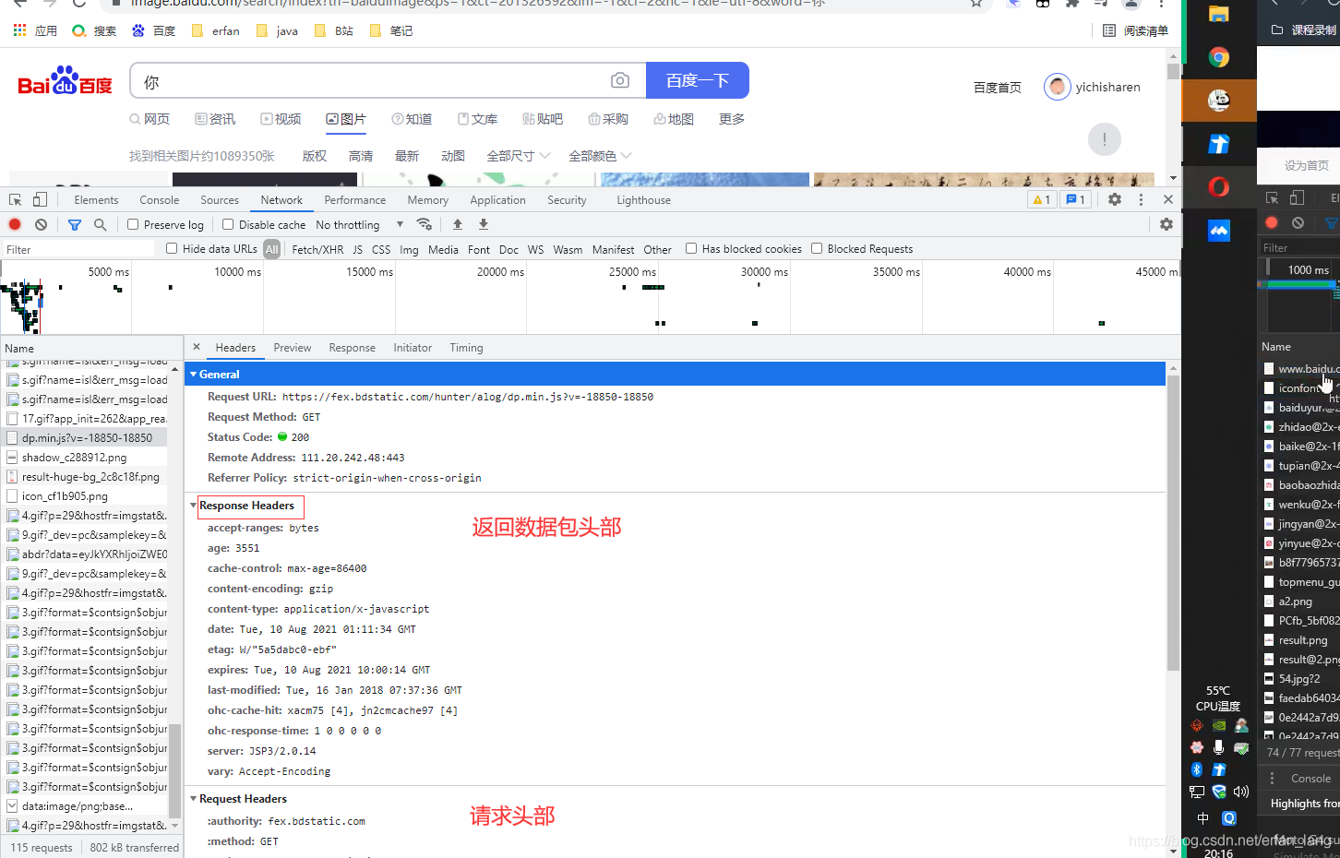The image size is (1340, 858).
Task: Open network search magnifier icon
Action: [100, 224]
